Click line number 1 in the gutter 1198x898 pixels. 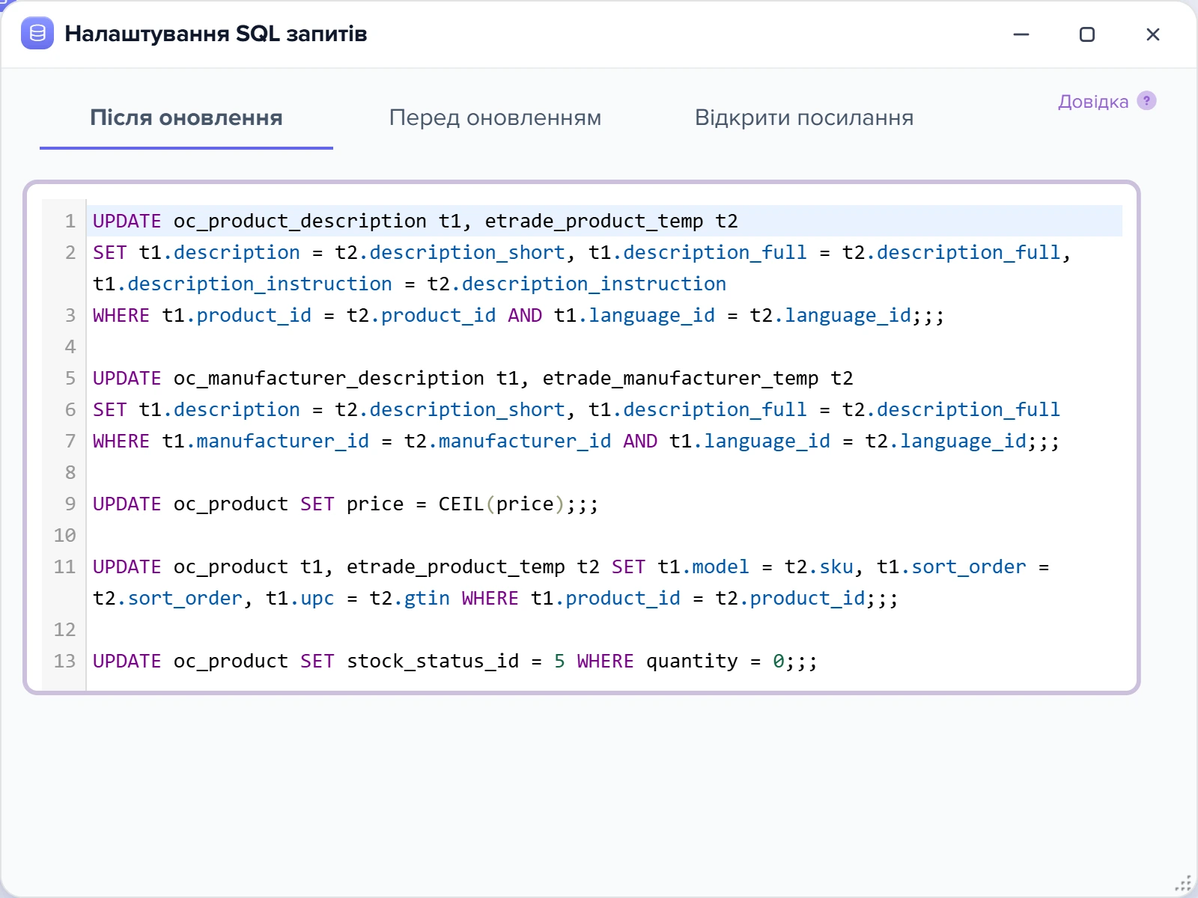70,221
